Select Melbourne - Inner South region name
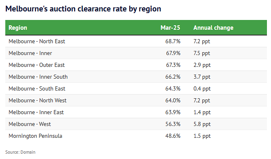271x159 pixels. tap(38, 77)
